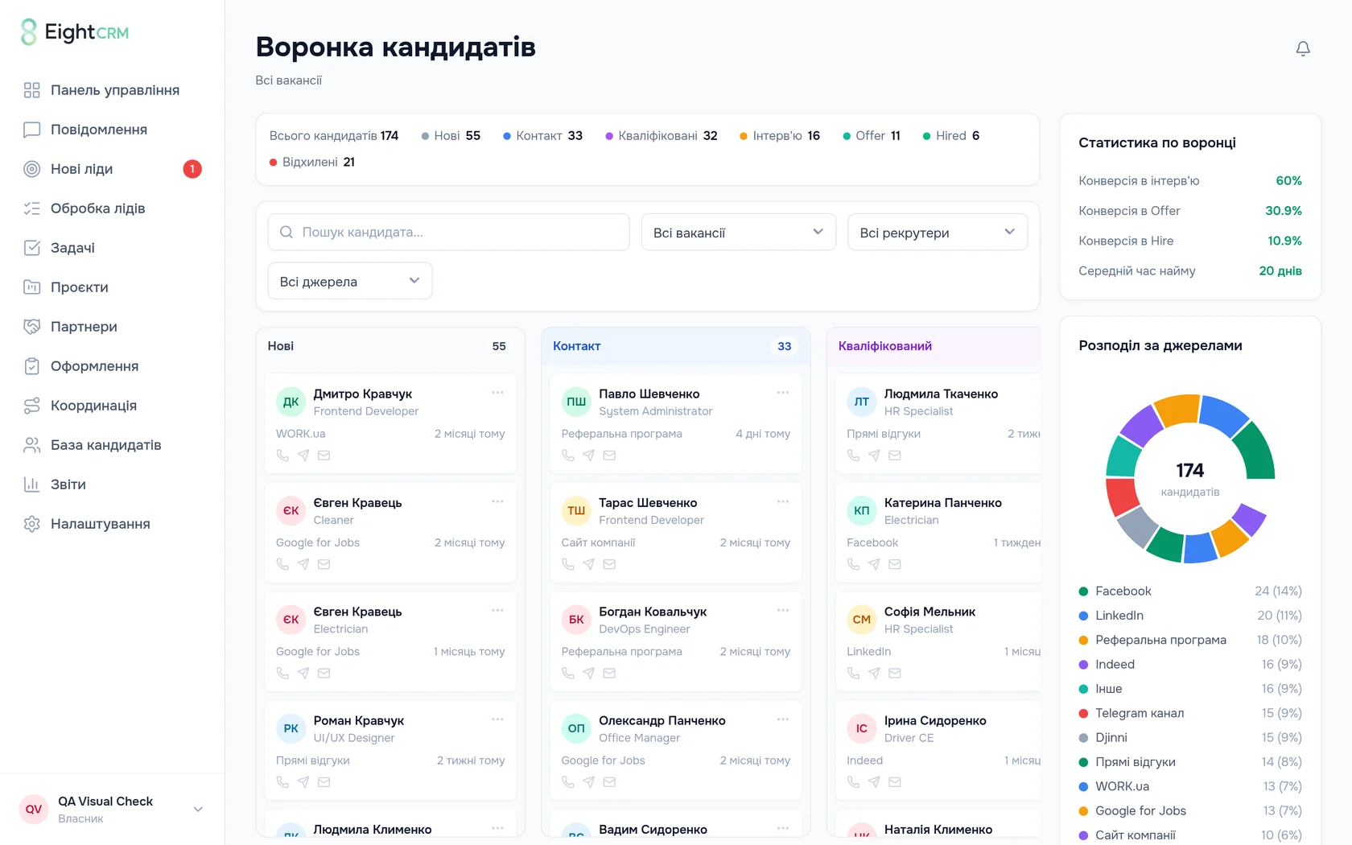1352x845 pixels.
Task: Open Людмила Ткаченко candidate name
Action: pos(941,394)
